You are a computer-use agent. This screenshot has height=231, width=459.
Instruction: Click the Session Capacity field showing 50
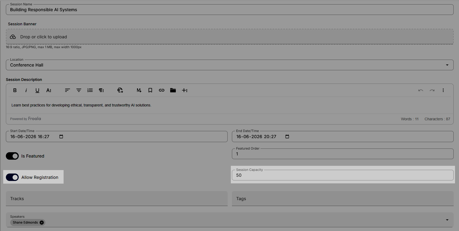343,175
